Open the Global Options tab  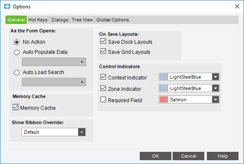coord(113,20)
